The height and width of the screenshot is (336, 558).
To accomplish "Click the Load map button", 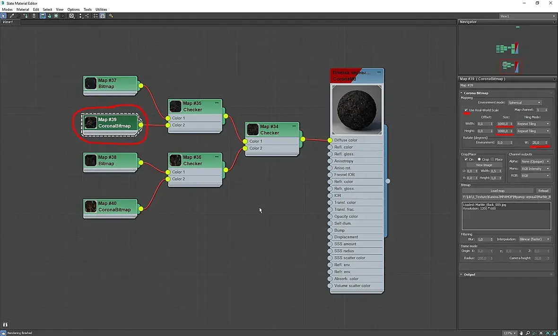I will click(497, 191).
